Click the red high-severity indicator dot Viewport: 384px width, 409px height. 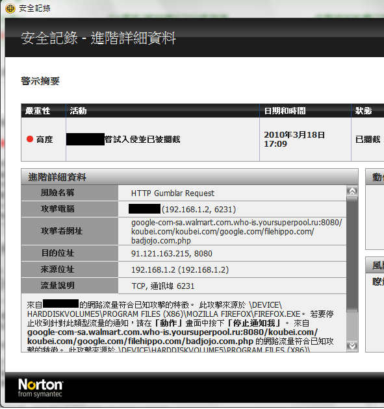point(30,139)
